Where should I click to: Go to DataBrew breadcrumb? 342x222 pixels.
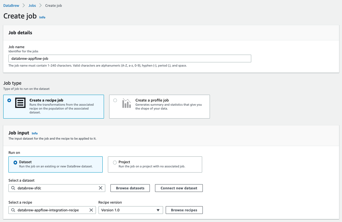[11, 5]
